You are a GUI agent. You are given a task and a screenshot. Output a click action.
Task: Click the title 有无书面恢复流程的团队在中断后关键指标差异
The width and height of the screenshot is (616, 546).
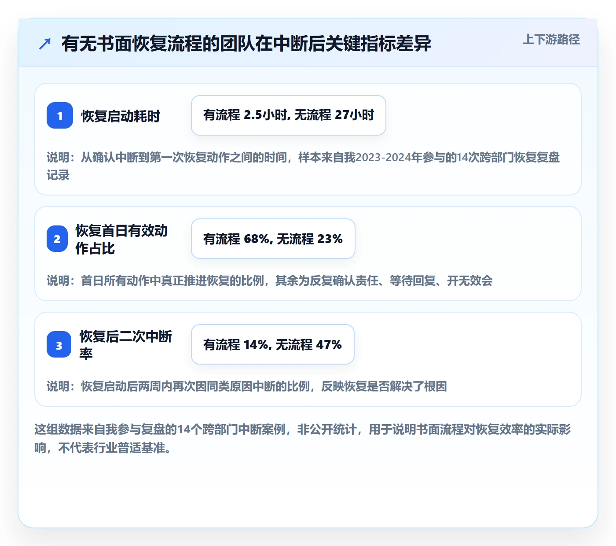coord(246,44)
